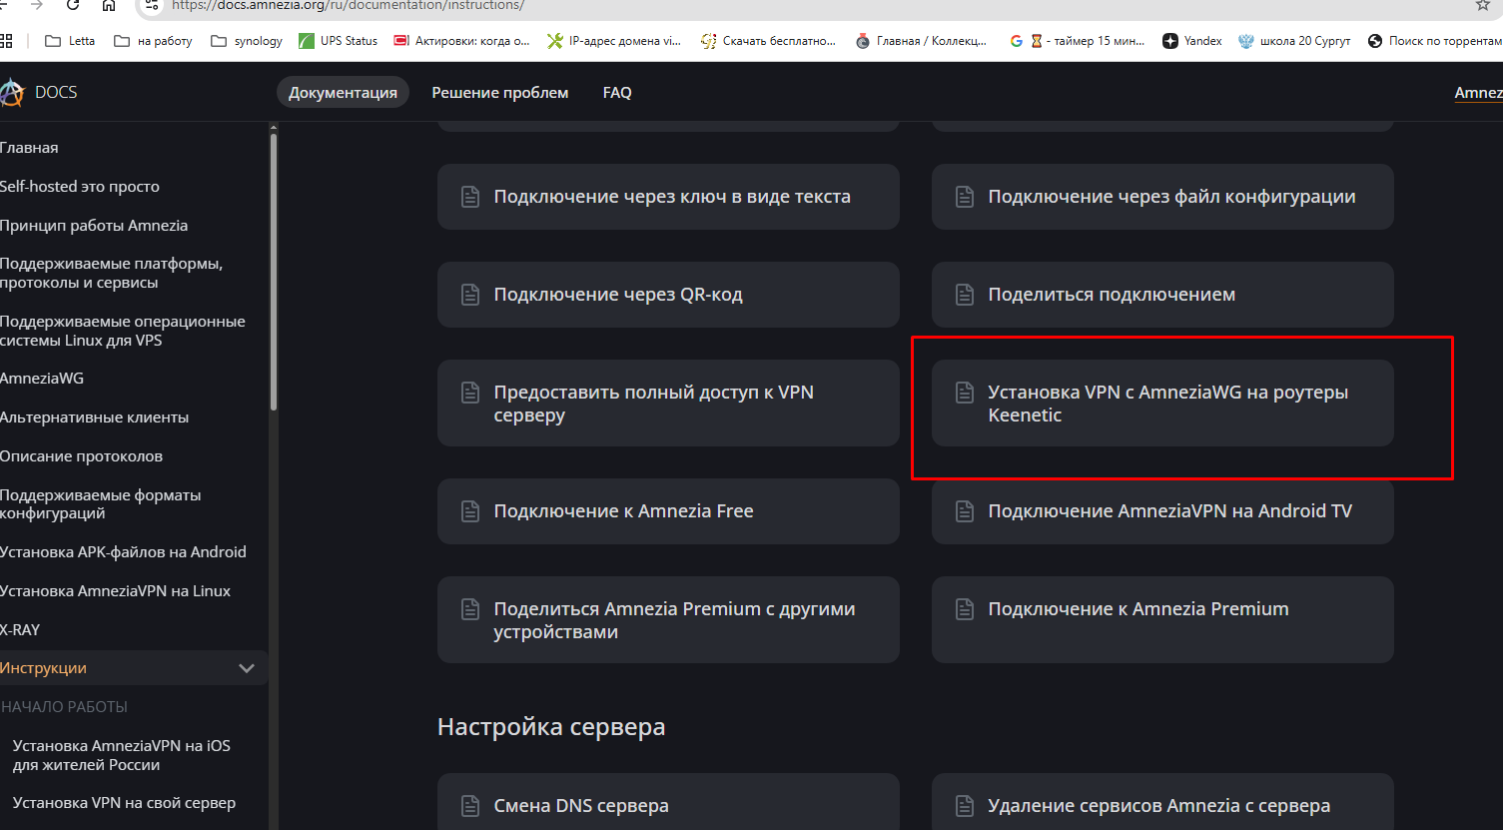This screenshot has width=1503, height=830.
Task: Open «Self-hosted это просто» in the sidebar
Action: click(x=80, y=187)
